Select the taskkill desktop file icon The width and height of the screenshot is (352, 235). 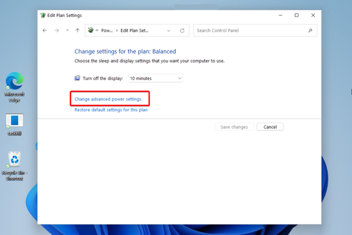[x=14, y=123]
